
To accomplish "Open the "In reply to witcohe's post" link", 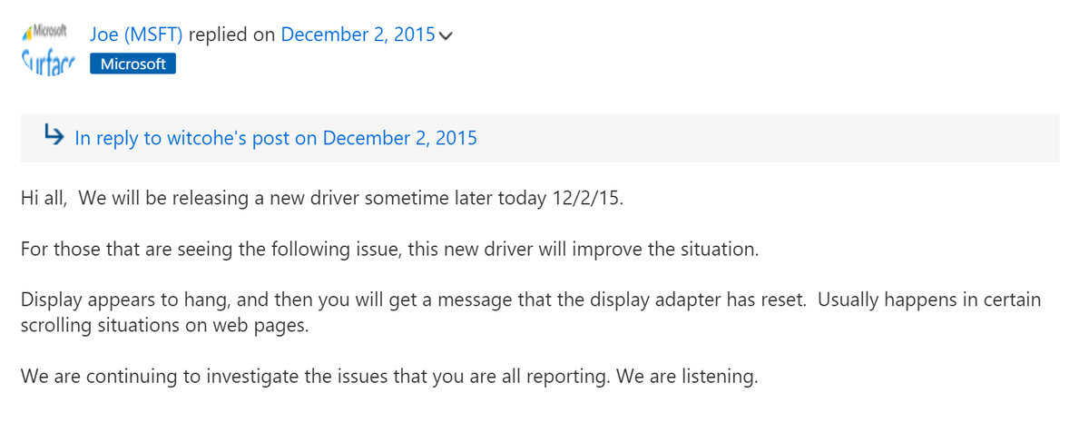I will pyautogui.click(x=275, y=138).
